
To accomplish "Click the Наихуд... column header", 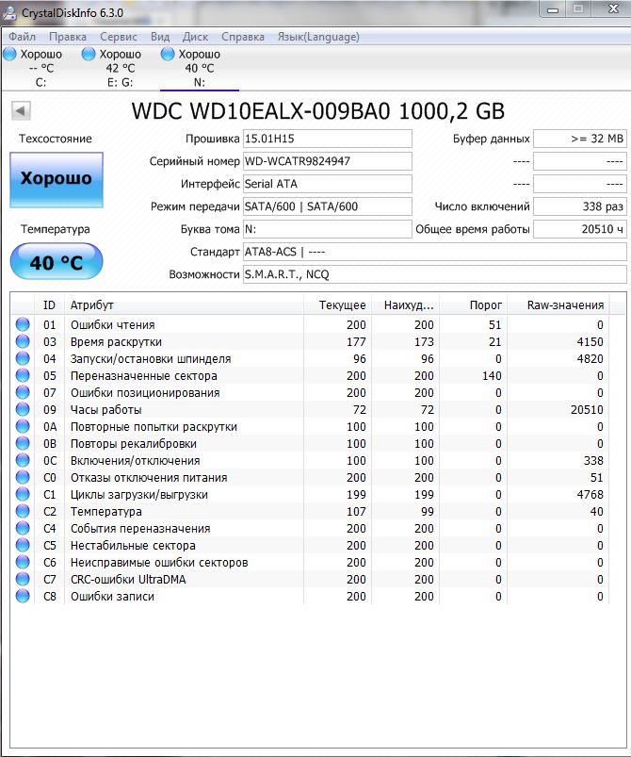I will click(405, 305).
